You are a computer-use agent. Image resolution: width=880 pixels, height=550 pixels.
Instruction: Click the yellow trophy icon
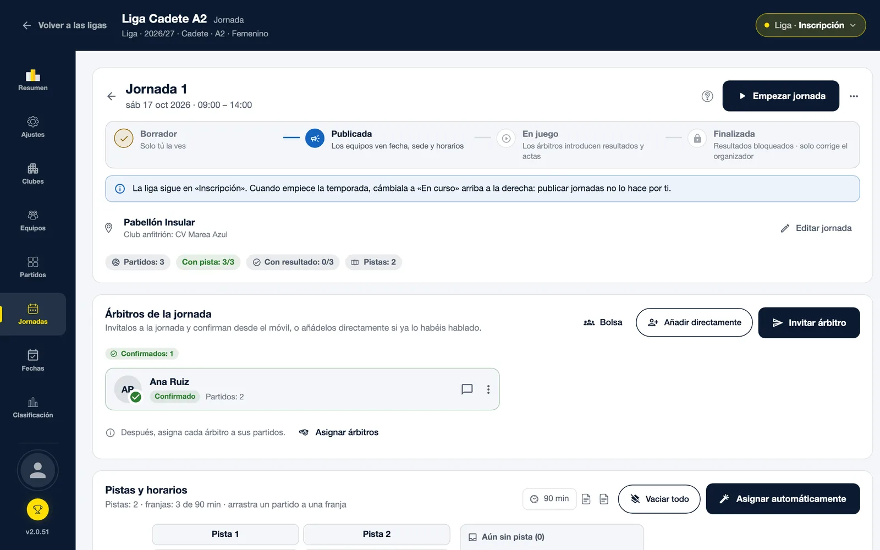pos(37,510)
